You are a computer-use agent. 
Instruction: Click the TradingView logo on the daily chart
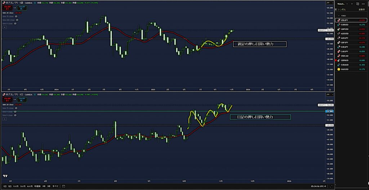5,176
